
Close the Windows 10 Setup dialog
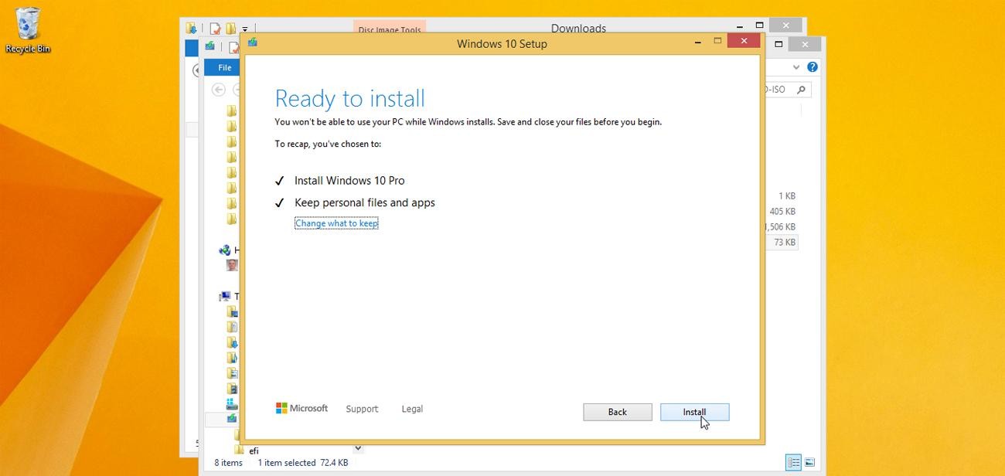(x=744, y=41)
